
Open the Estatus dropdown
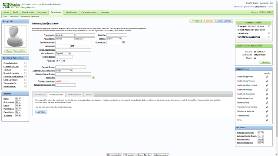[x=114, y=39]
